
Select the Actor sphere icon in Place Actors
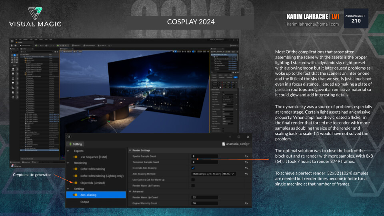tap(13, 69)
